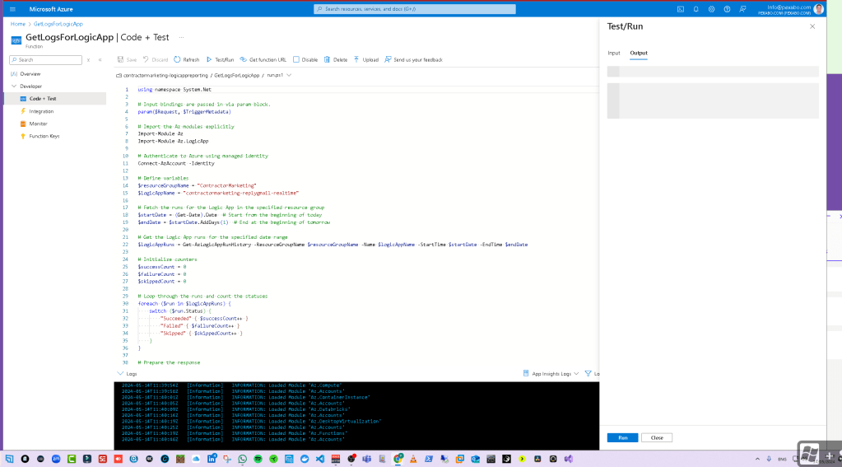Viewport: 842px width, 467px height.
Task: Open Visual Studio from the taskbar
Action: tap(568, 459)
